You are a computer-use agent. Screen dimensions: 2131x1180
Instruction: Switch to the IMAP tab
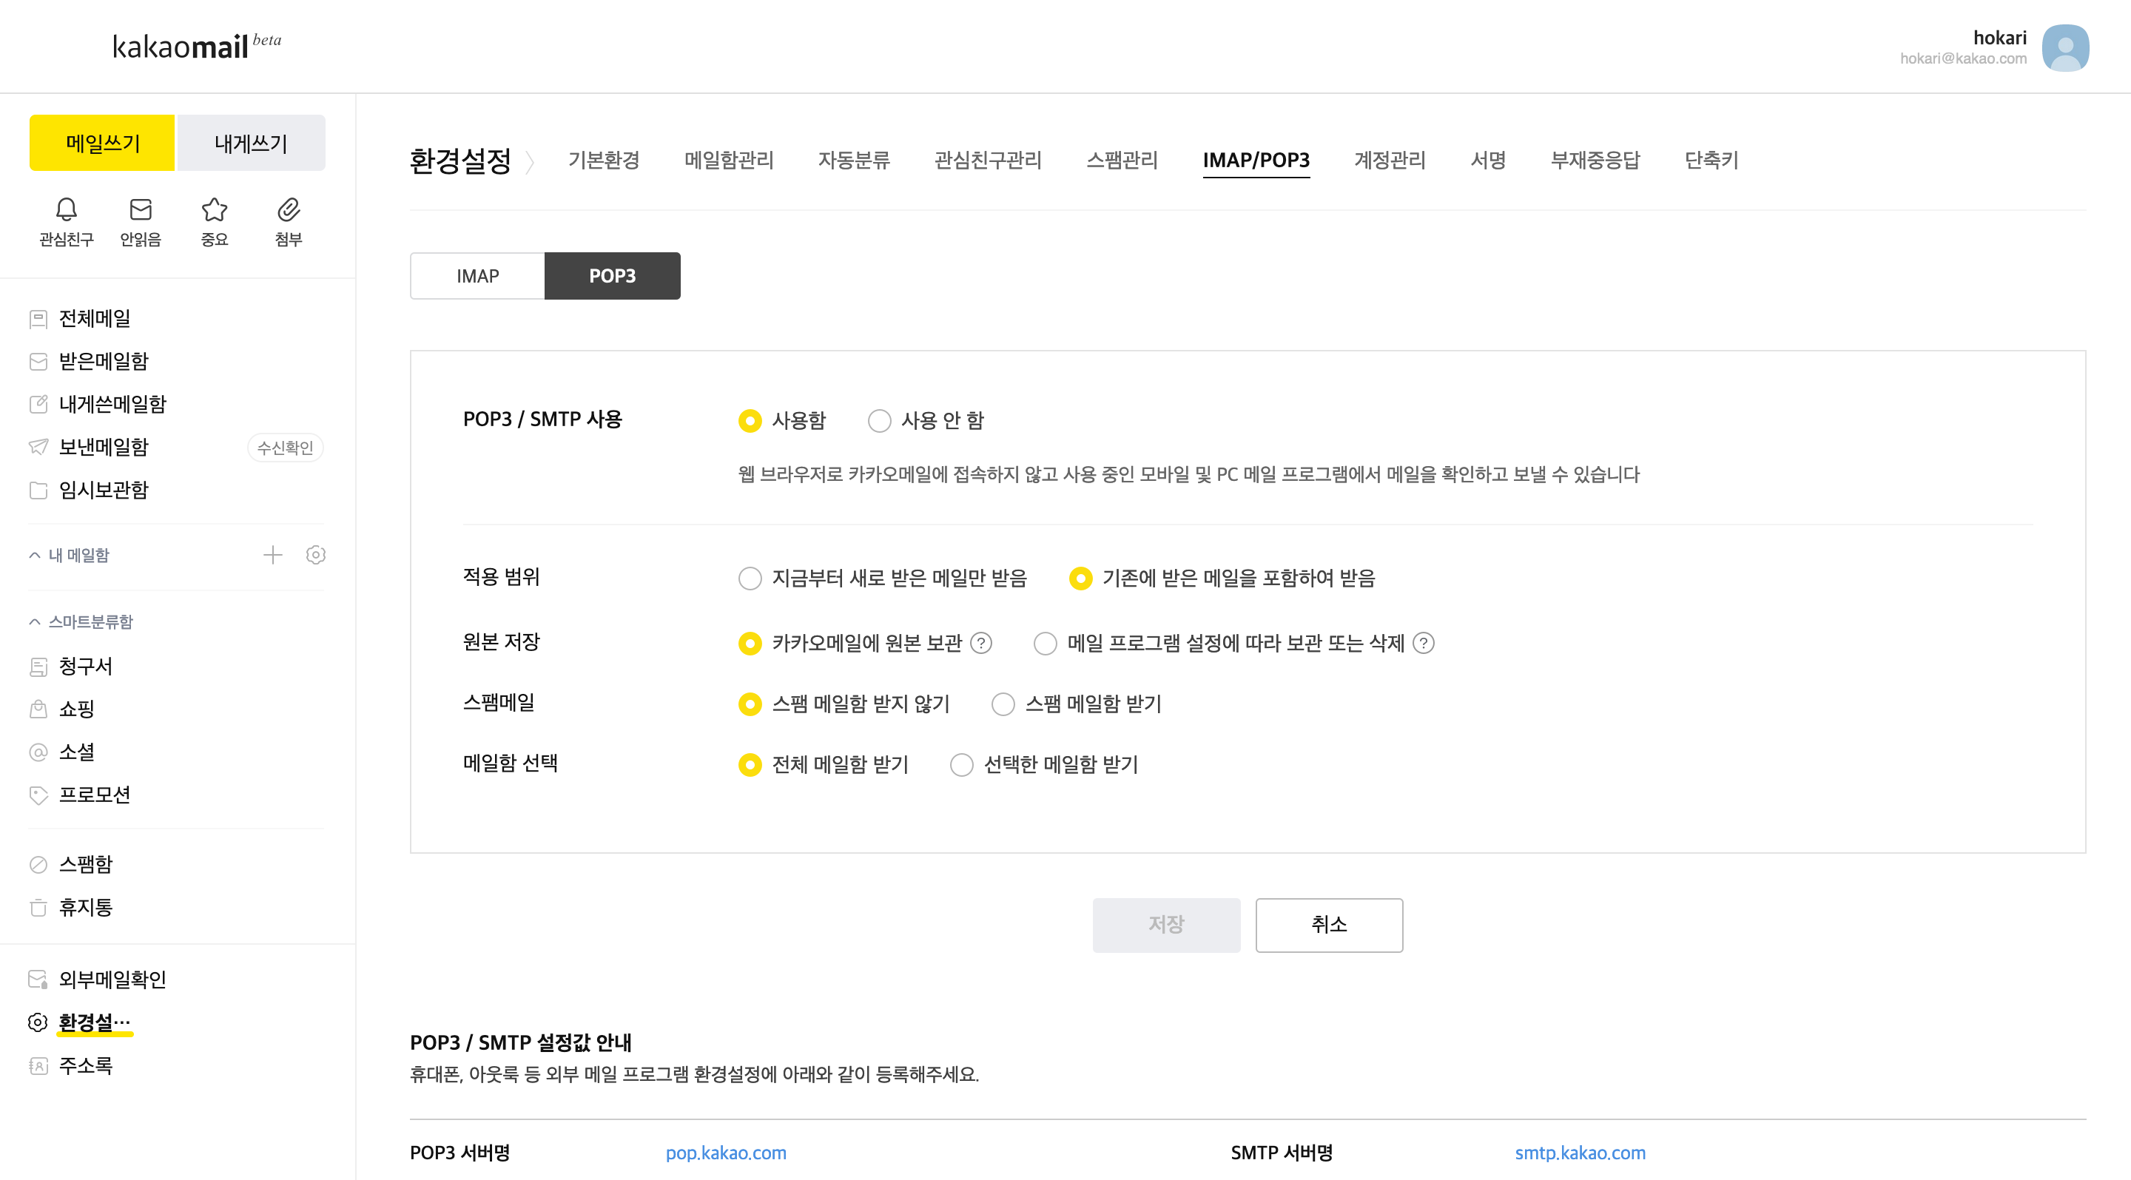click(477, 275)
